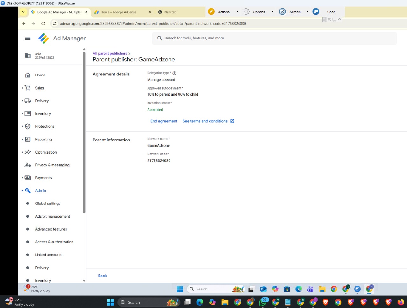Click the Ad Manager logo
Screen dimensions: 407x308
[44, 39]
